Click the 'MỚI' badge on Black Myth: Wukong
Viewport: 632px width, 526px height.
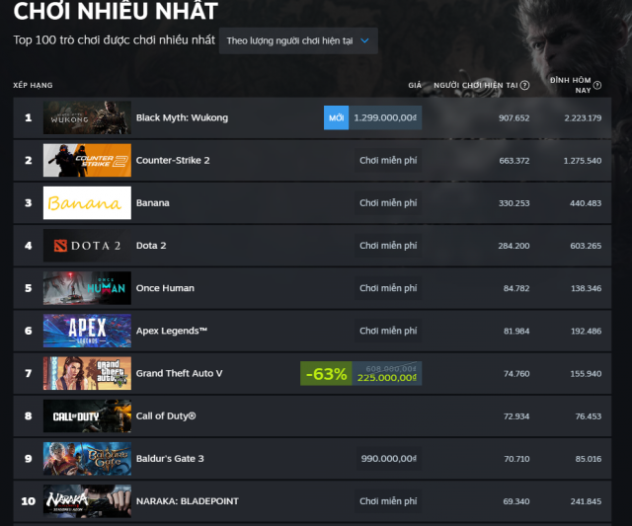[x=336, y=117]
